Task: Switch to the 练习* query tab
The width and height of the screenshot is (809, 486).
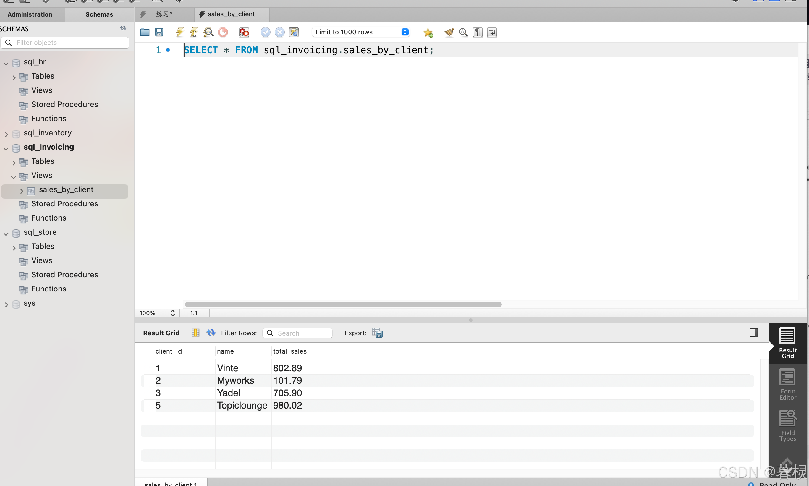Action: tap(164, 14)
